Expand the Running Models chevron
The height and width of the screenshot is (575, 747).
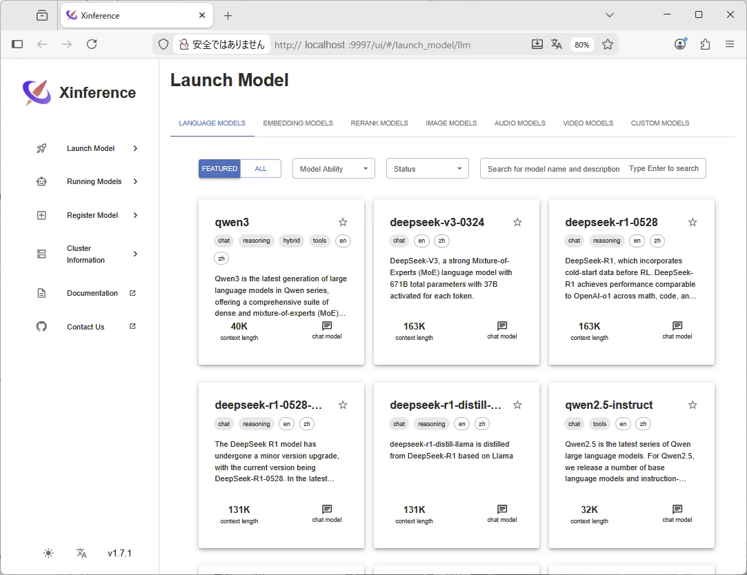(x=135, y=181)
